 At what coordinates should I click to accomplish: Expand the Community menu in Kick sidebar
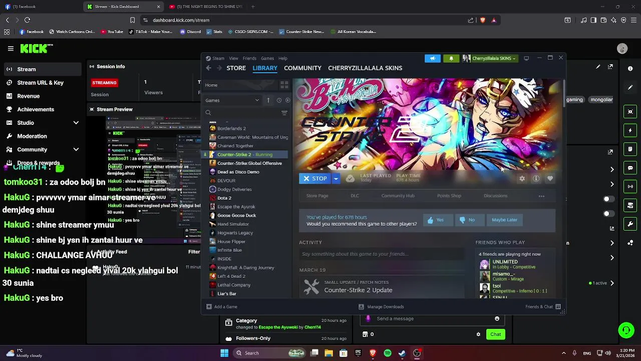(76, 149)
